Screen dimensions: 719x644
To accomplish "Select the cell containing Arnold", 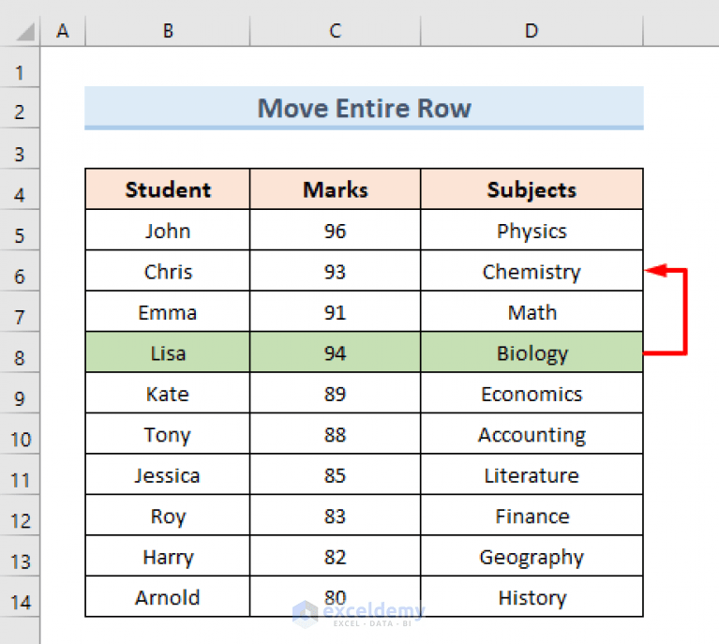I will pyautogui.click(x=168, y=597).
